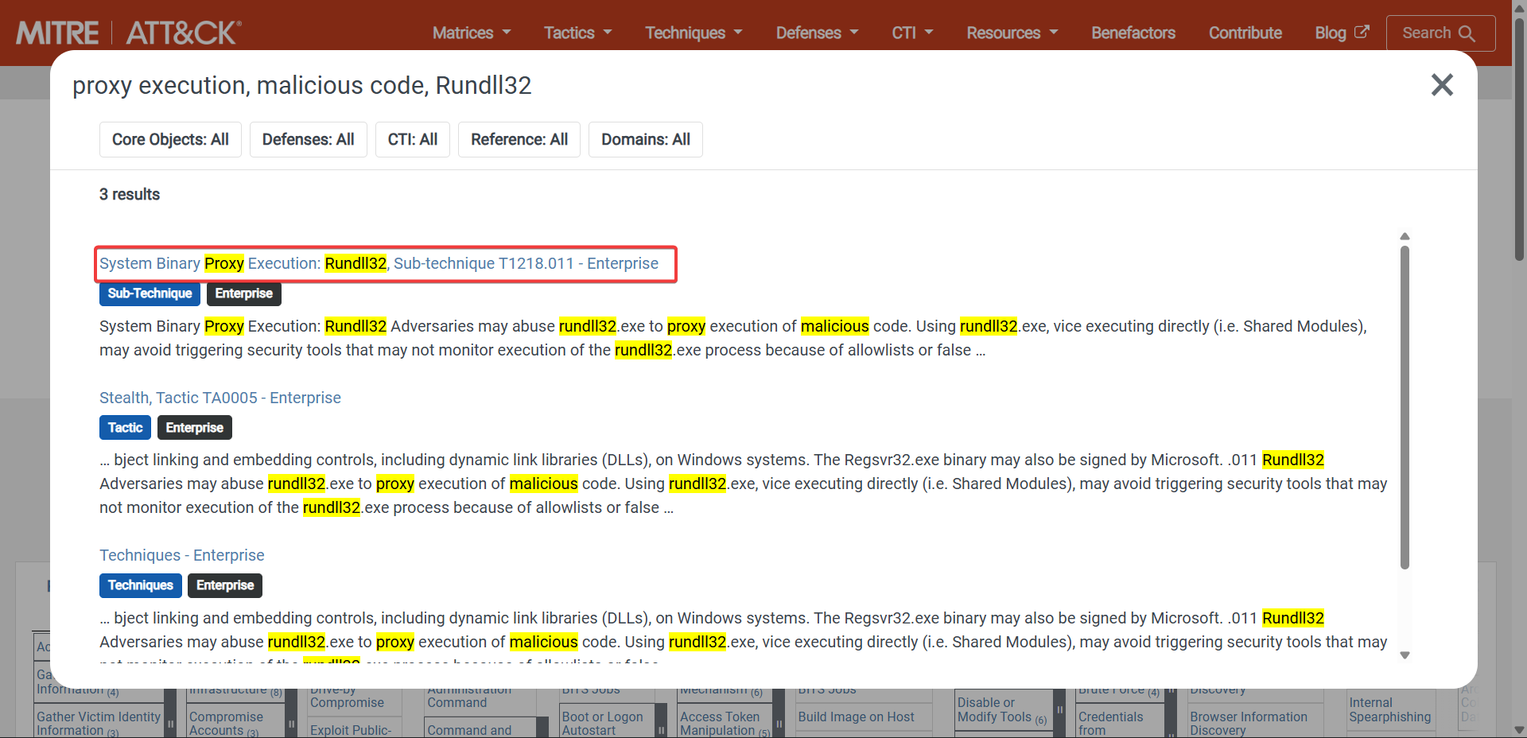Open the Domains: All filter
1527x738 pixels.
(x=646, y=140)
